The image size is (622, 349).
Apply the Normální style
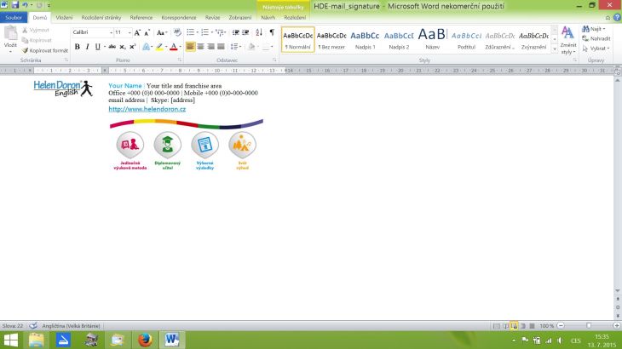(298, 40)
